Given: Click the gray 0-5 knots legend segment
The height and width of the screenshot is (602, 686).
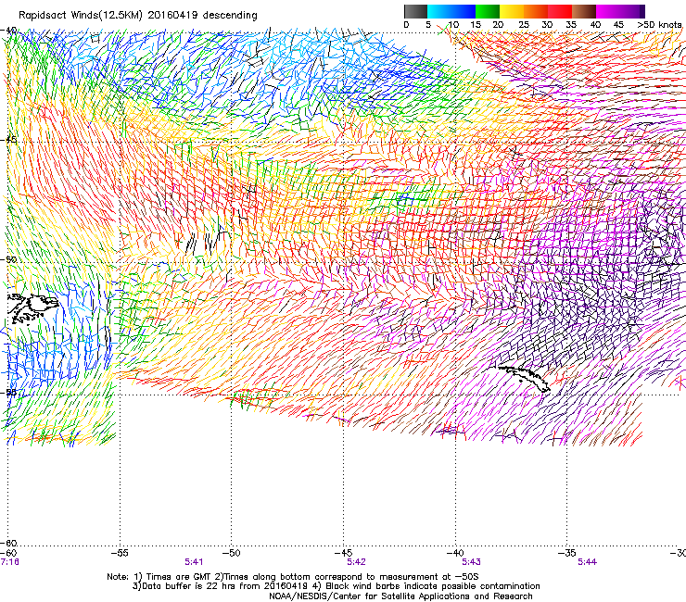Looking at the screenshot, I should click(415, 11).
